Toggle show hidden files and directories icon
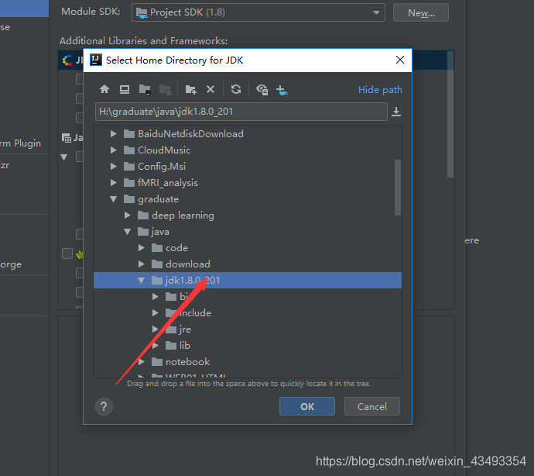 point(262,90)
